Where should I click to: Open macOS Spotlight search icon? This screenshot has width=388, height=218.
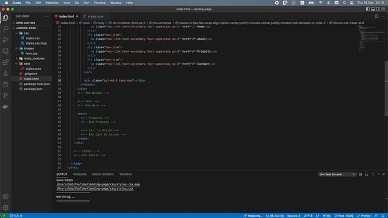[x=344, y=2]
